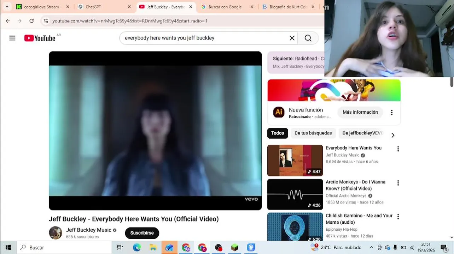
Task: Click the Más información ad button
Action: click(360, 112)
